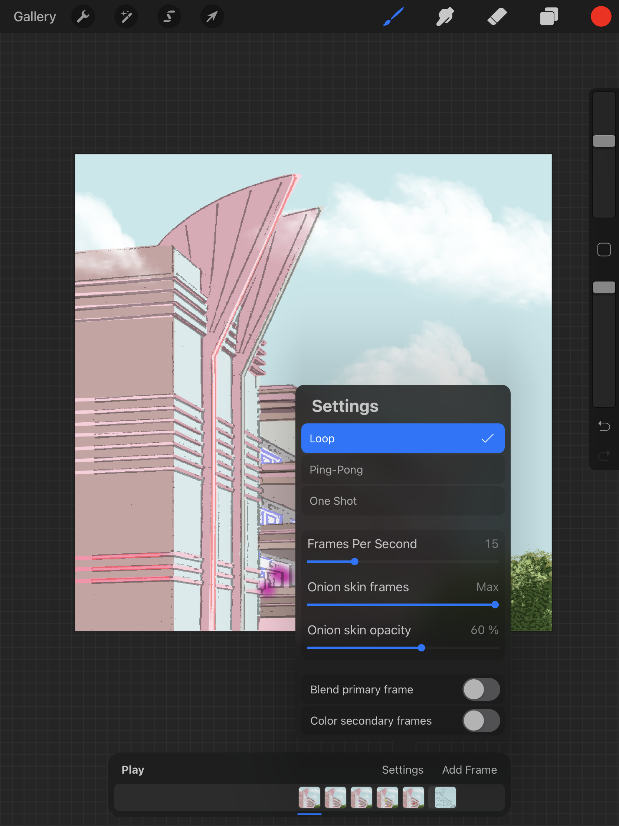
Task: Add Frame to the animation
Action: pyautogui.click(x=469, y=770)
